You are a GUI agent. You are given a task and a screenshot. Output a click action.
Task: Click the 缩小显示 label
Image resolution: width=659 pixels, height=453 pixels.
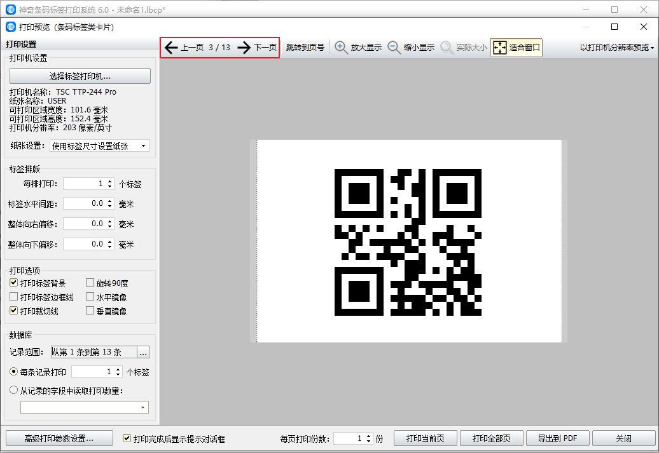tap(419, 48)
